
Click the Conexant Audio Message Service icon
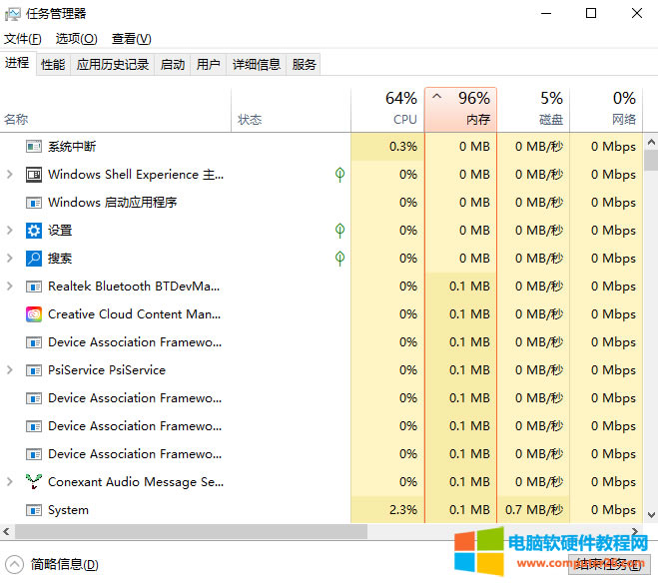34,482
